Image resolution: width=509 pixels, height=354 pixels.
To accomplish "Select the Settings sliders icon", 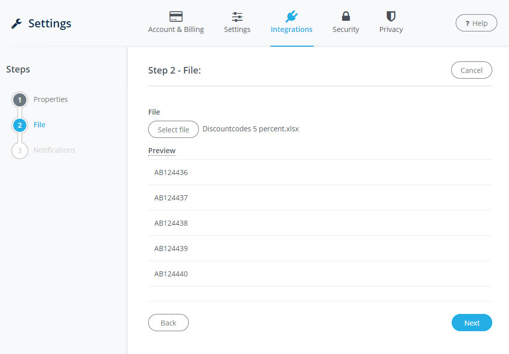I will [237, 16].
